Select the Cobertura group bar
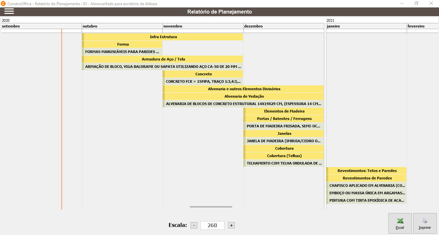Screen dimensions: 439x235 point(284,148)
